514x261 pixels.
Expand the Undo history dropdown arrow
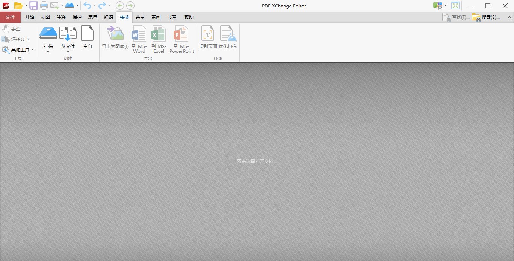[95, 6]
